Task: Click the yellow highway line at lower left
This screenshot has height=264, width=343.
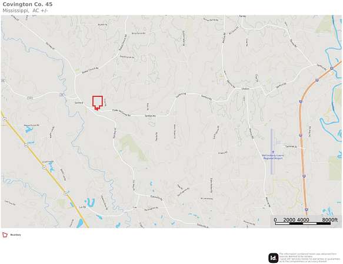Action: click(46, 169)
